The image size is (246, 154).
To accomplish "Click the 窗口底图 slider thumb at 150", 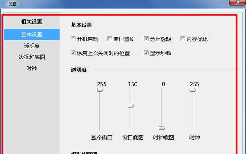I will click(x=131, y=106).
